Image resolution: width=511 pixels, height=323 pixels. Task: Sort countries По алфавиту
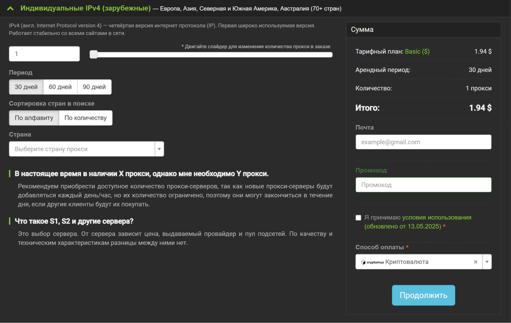click(x=34, y=118)
